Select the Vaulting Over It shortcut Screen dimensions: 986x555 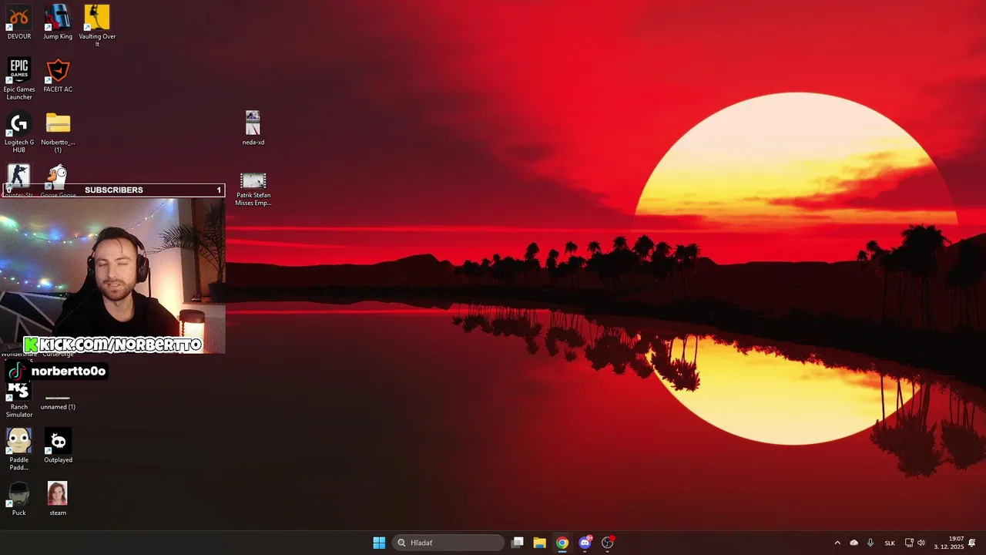(97, 25)
